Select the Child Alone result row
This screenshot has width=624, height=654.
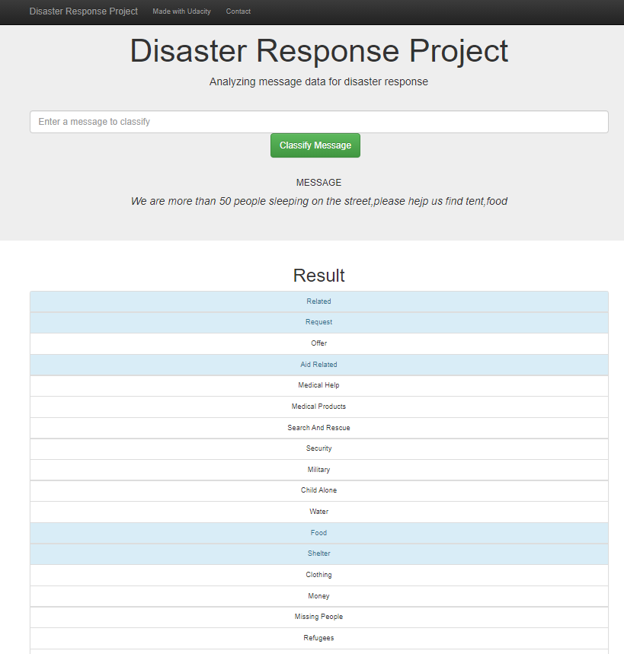pyautogui.click(x=319, y=491)
